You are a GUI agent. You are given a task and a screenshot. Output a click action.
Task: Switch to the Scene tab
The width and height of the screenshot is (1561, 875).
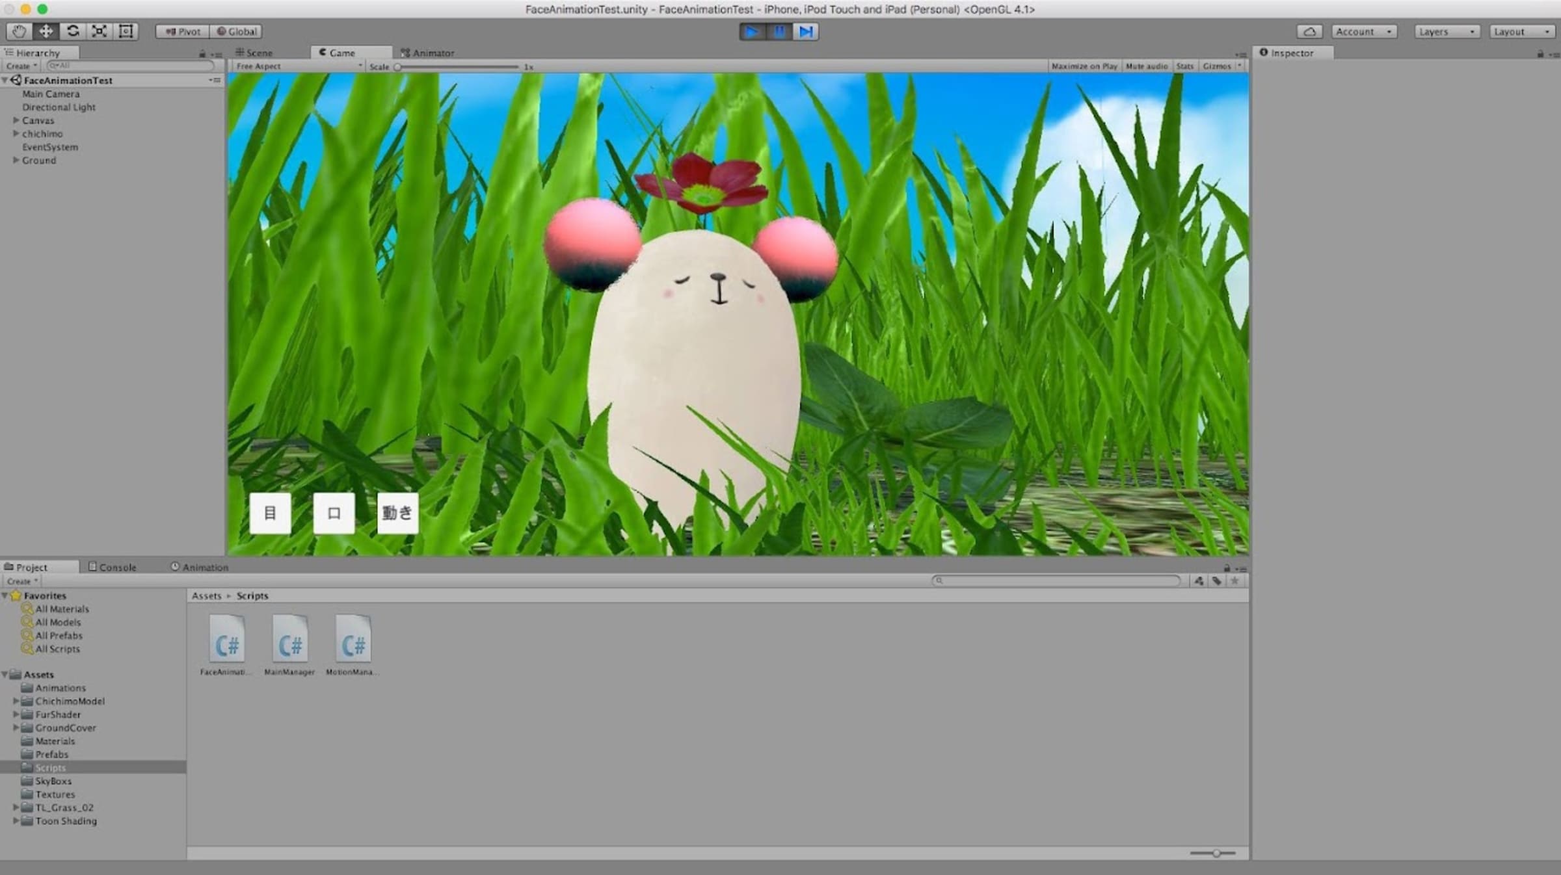pyautogui.click(x=255, y=53)
